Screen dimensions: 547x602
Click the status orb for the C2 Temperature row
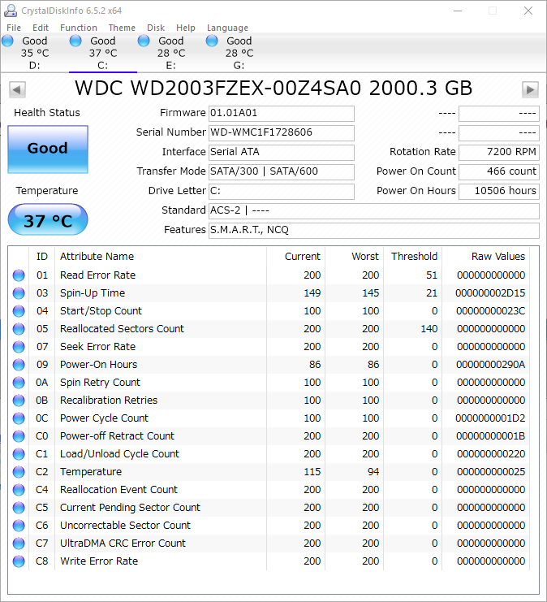point(19,472)
